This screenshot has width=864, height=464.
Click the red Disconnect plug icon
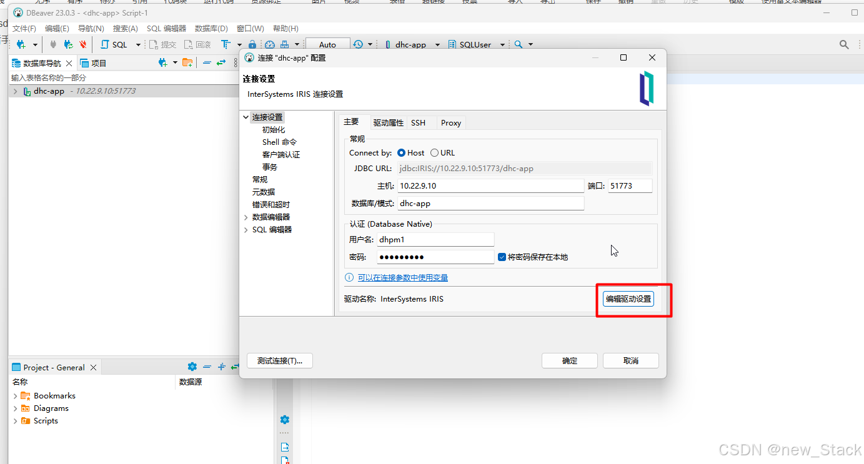83,44
